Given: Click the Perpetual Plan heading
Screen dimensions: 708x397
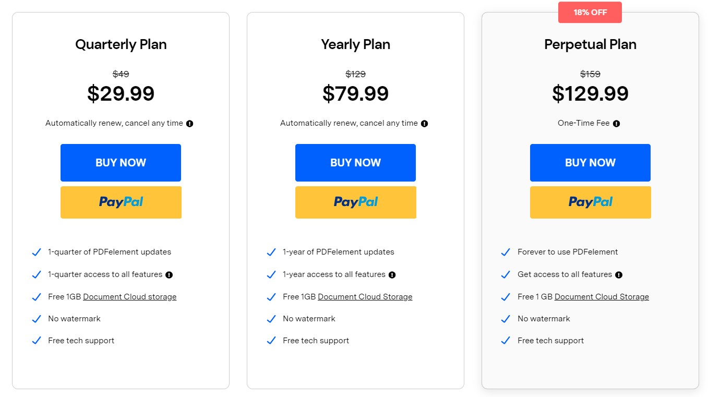Looking at the screenshot, I should (590, 44).
